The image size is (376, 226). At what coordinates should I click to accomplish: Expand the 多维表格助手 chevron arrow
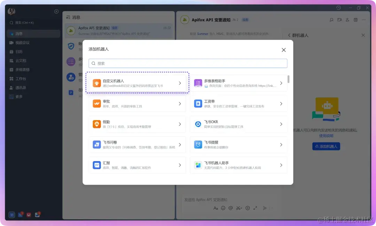pos(281,83)
